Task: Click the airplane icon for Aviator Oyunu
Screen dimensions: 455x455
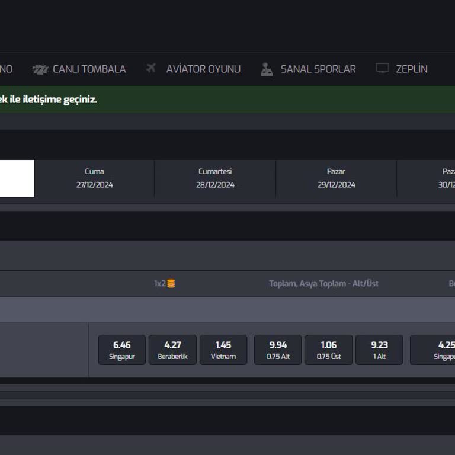Action: 151,69
